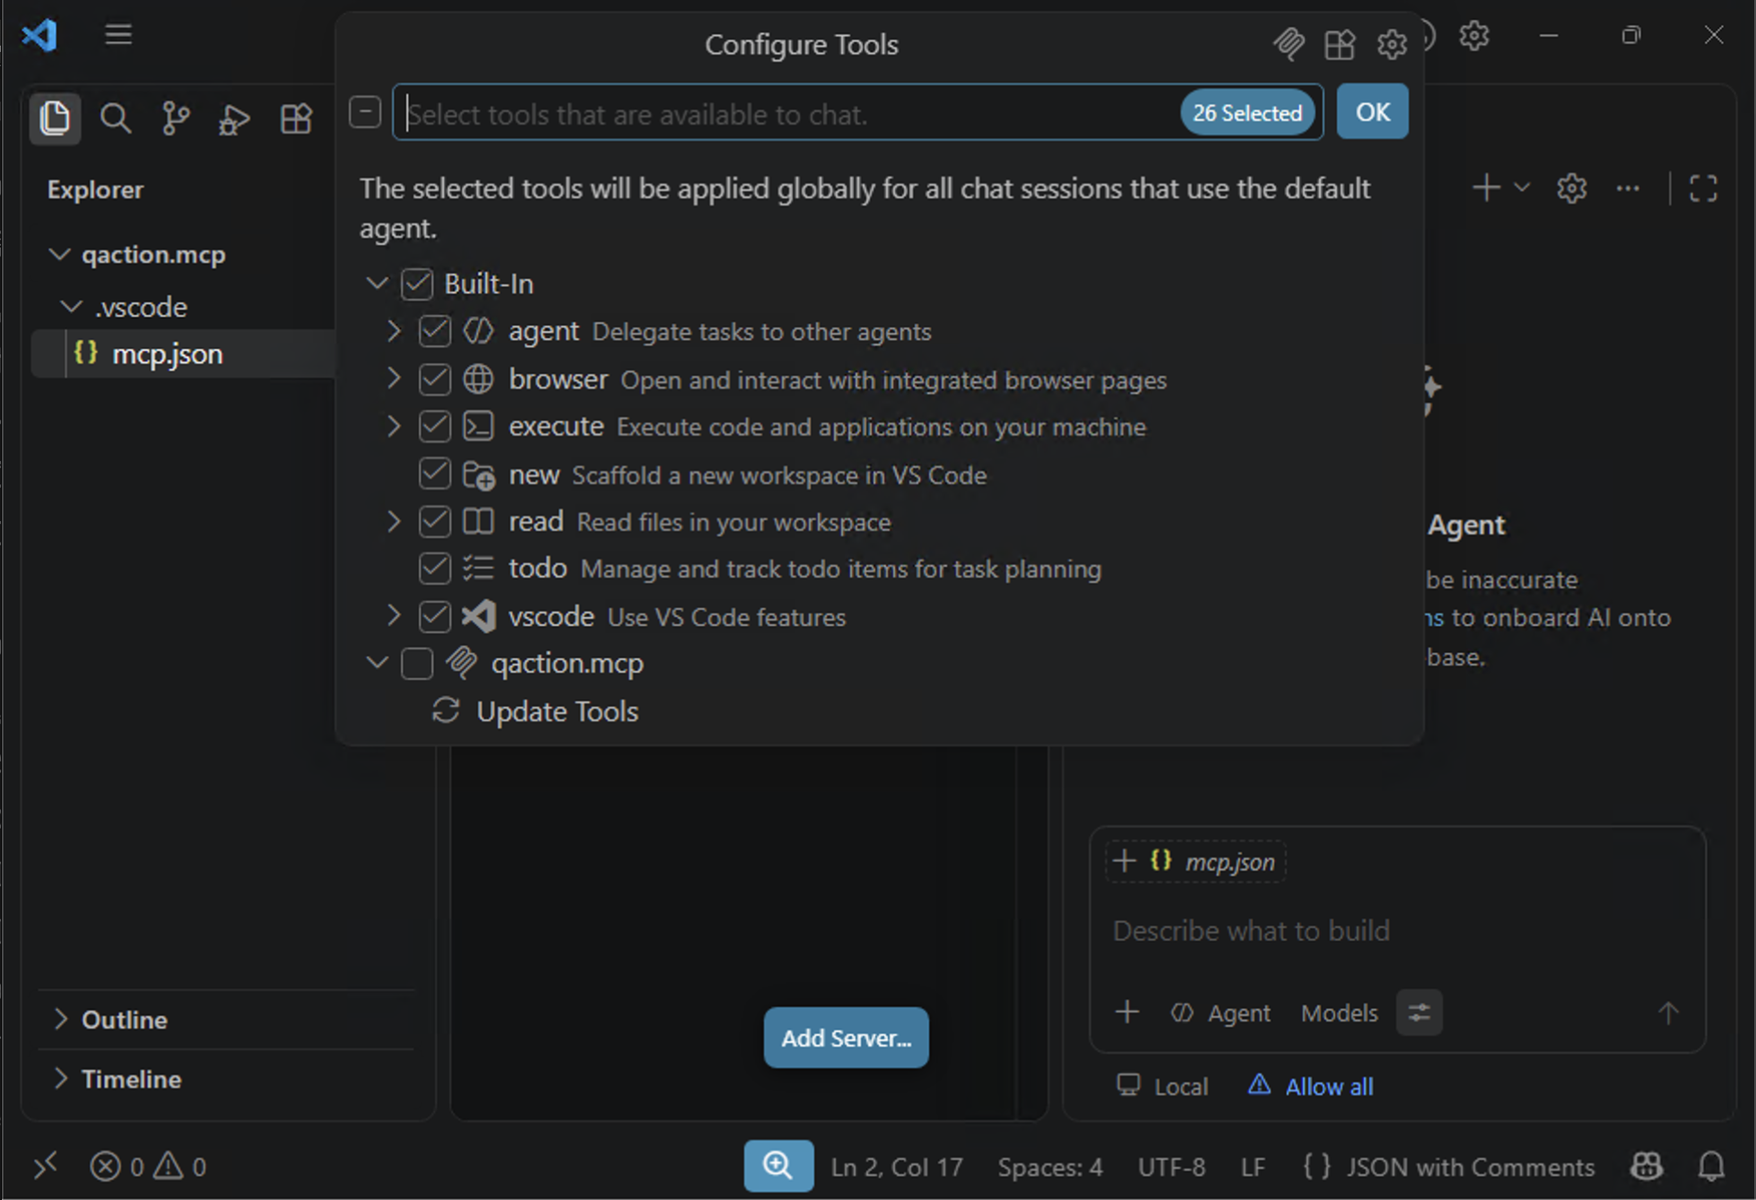Check the qaction.mcp server checkbox

(x=417, y=664)
